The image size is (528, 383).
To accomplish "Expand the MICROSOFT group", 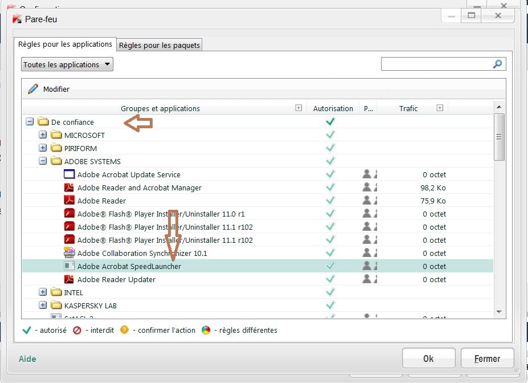I will 43,135.
